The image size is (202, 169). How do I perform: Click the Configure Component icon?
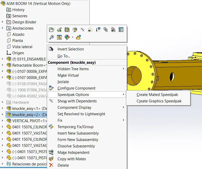[x=51, y=88]
